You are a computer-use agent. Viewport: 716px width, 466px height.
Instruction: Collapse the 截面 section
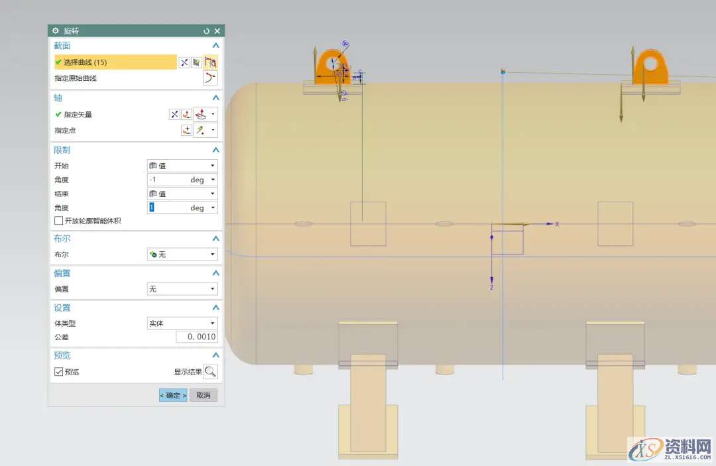pos(215,46)
